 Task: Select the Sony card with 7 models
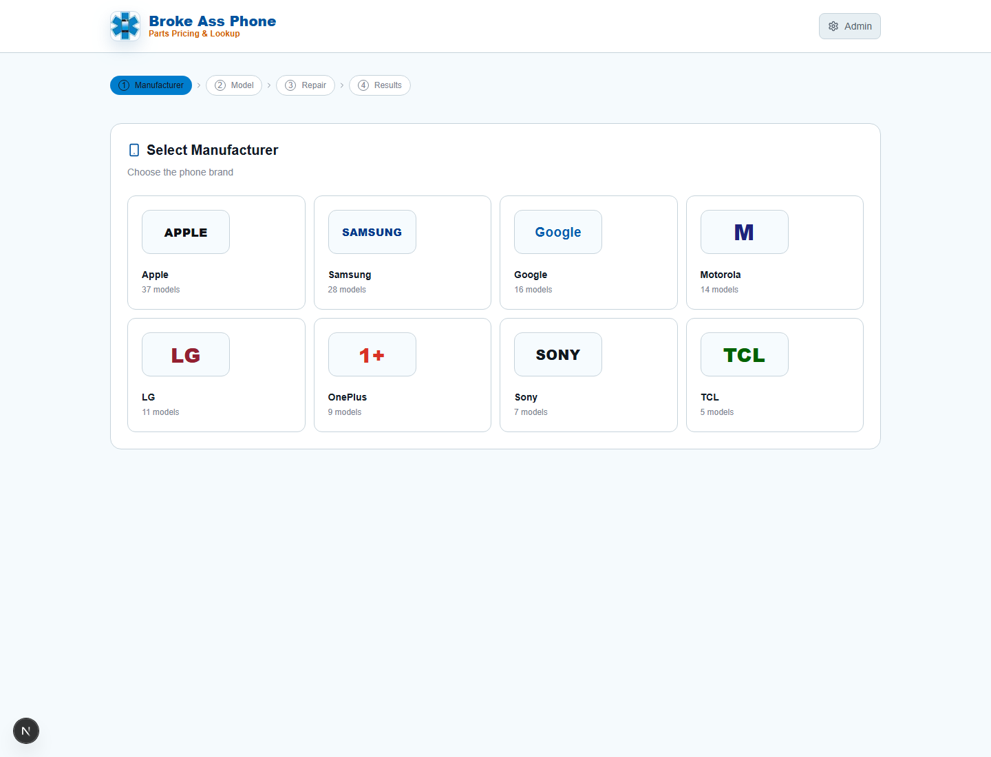point(588,375)
